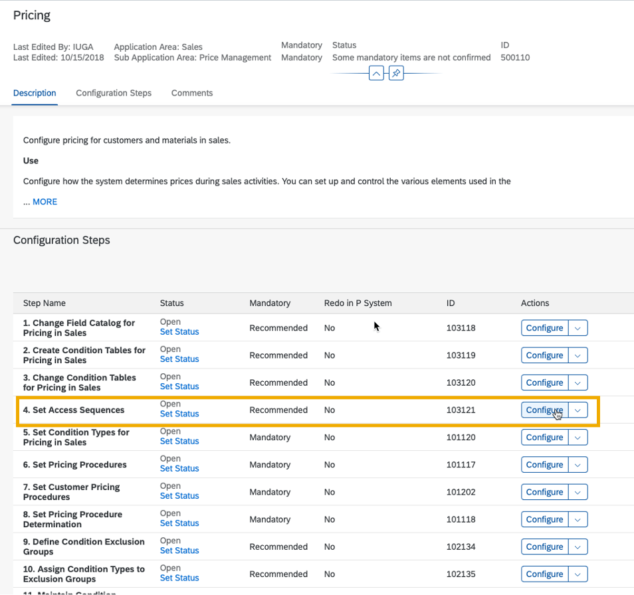The width and height of the screenshot is (634, 595).
Task: Configure the Set Access Sequences step
Action: tap(545, 410)
